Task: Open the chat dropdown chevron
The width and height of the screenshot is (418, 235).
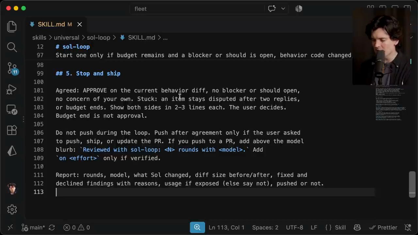Action: tap(283, 9)
